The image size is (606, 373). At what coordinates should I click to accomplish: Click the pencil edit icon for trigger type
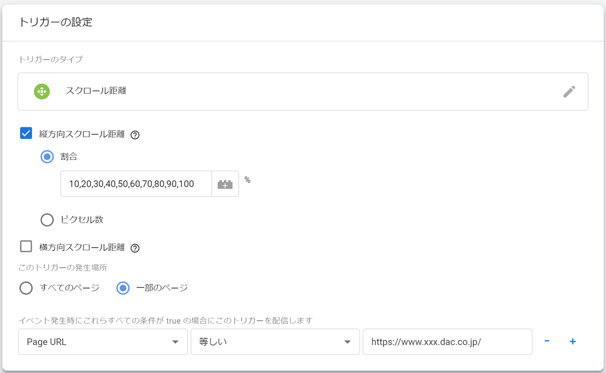[569, 92]
